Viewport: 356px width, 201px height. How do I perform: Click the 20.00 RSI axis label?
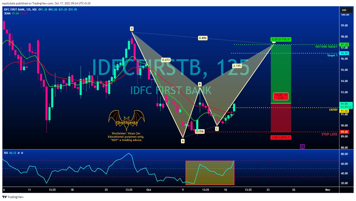(x=344, y=183)
